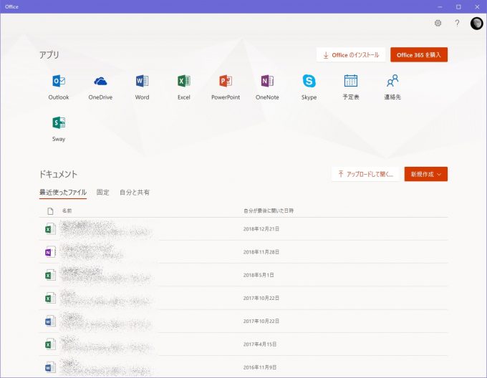The width and height of the screenshot is (487, 378).
Task: Open the account profile picture
Action: click(x=476, y=24)
